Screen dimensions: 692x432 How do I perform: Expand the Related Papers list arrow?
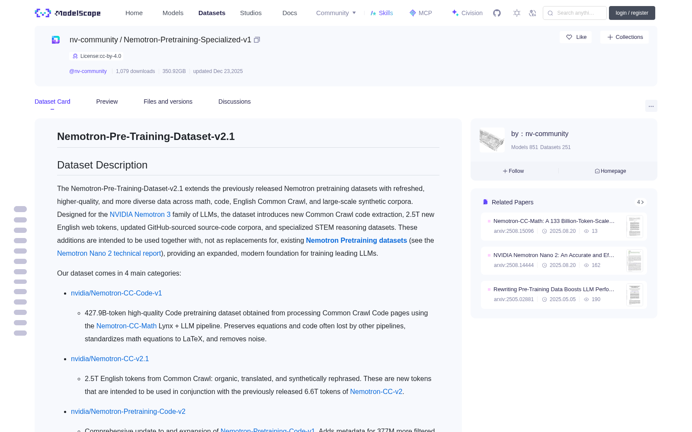point(641,202)
